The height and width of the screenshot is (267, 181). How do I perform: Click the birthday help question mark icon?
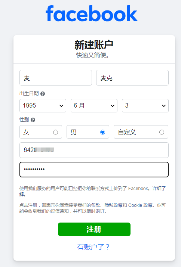[x=43, y=94]
